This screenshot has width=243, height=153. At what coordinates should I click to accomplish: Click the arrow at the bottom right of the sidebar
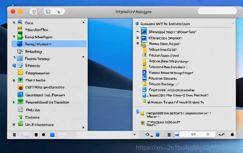83,127
